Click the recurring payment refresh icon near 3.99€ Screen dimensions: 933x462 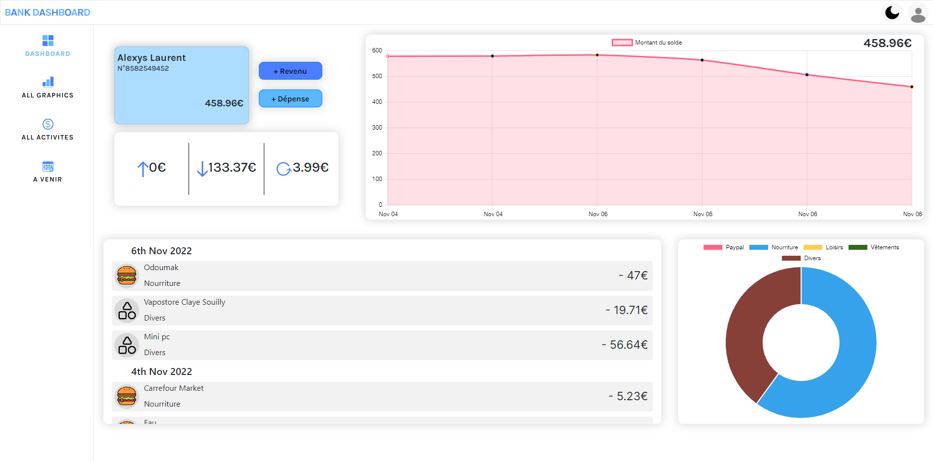click(283, 169)
